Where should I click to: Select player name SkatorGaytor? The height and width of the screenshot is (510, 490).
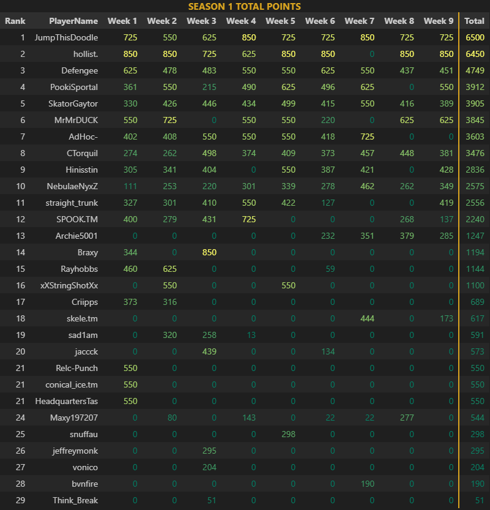point(73,103)
